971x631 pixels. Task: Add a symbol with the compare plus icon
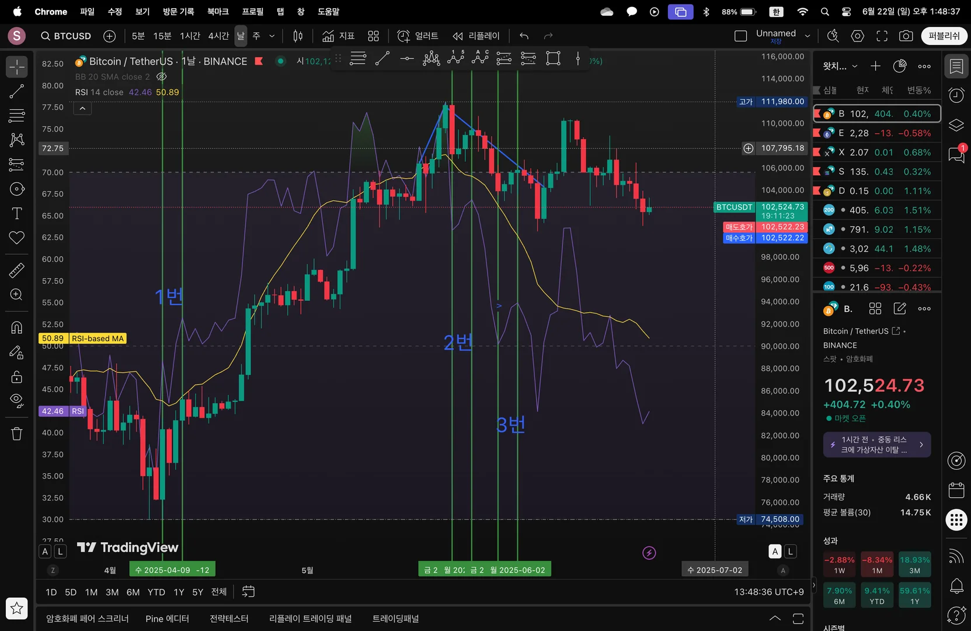pos(109,36)
